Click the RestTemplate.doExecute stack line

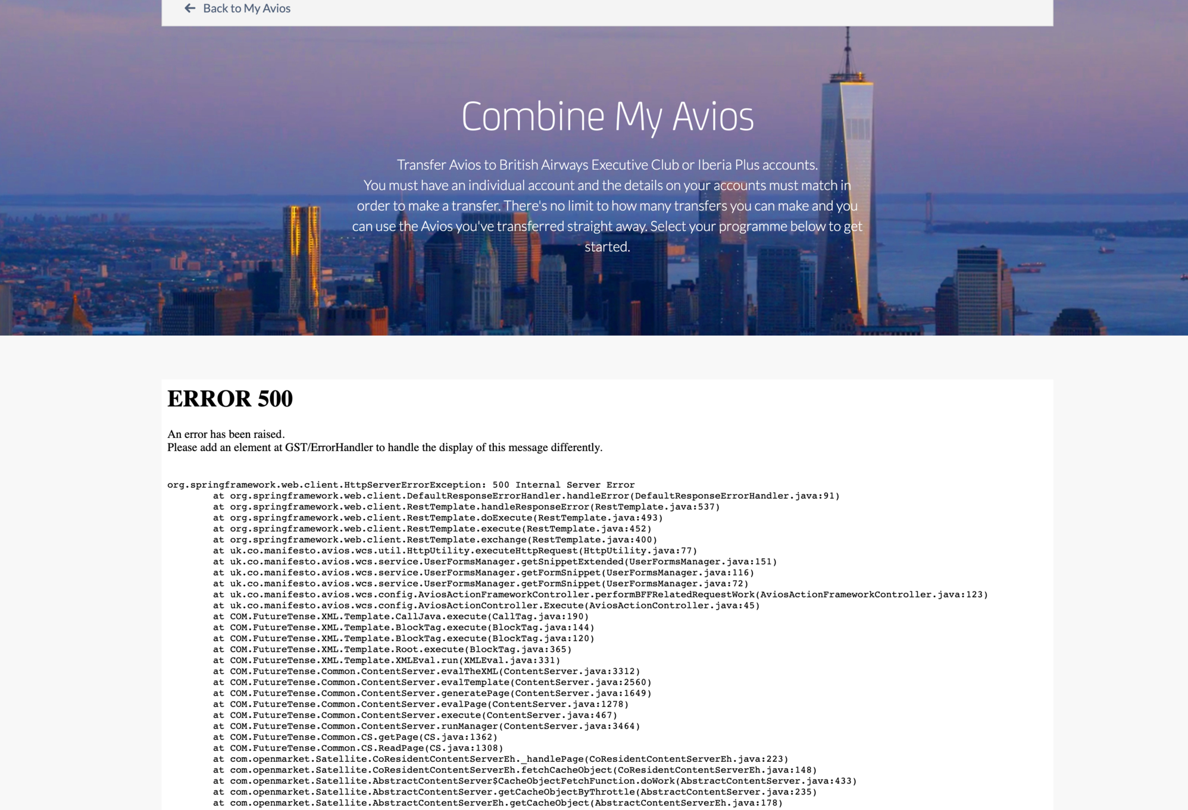click(x=437, y=518)
